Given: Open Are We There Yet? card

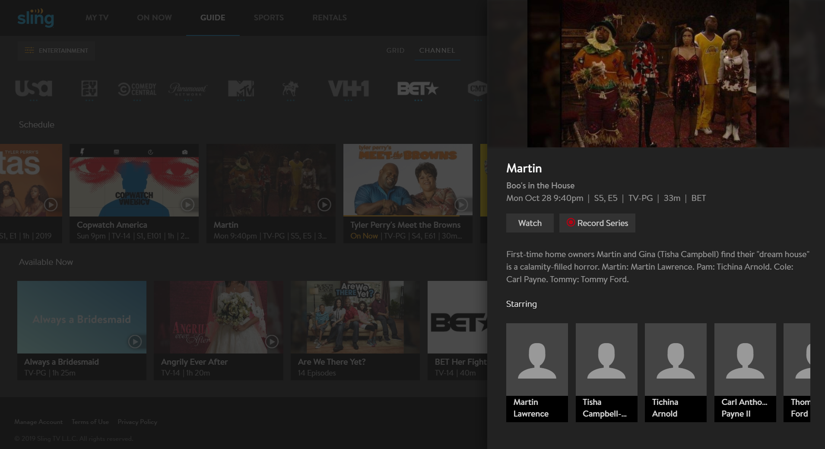Looking at the screenshot, I should click(x=355, y=331).
